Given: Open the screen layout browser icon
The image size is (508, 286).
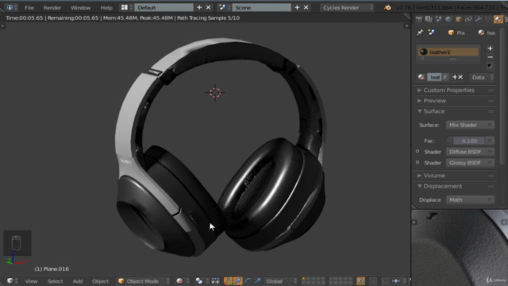Looking at the screenshot, I should (x=126, y=7).
